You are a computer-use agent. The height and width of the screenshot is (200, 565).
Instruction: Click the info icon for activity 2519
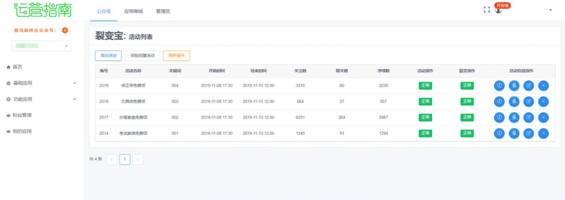pos(499,86)
